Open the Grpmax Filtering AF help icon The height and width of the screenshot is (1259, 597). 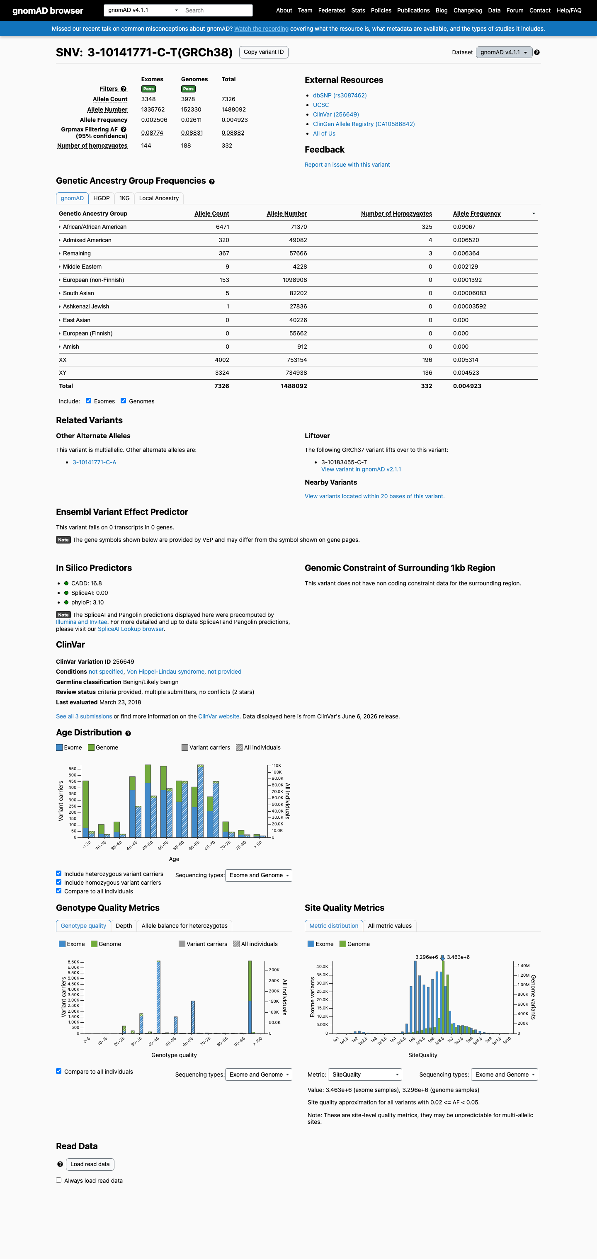pyautogui.click(x=124, y=129)
